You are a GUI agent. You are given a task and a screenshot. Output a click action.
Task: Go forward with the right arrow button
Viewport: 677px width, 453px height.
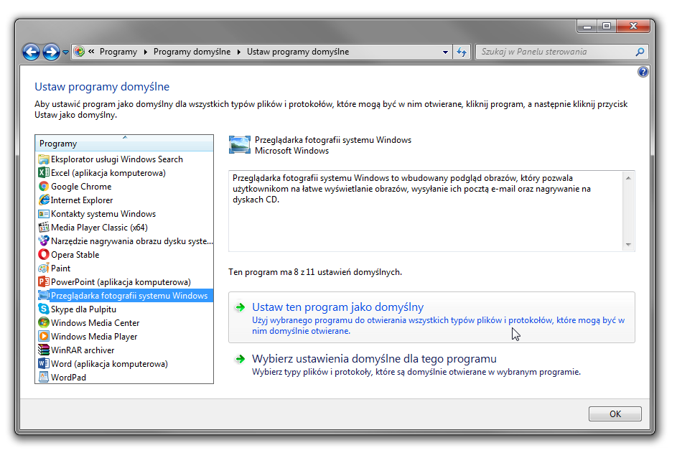[52, 52]
